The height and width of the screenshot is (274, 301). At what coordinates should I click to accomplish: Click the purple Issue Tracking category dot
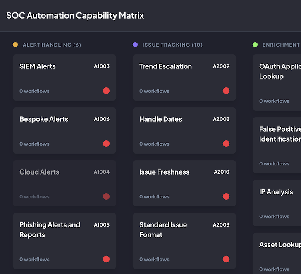pyautogui.click(x=135, y=45)
